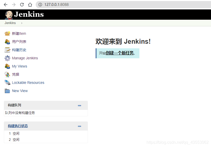Image resolution: width=211 pixels, height=147 pixels.
Task: Open the 凭据 credentials link
Action: coord(16,74)
